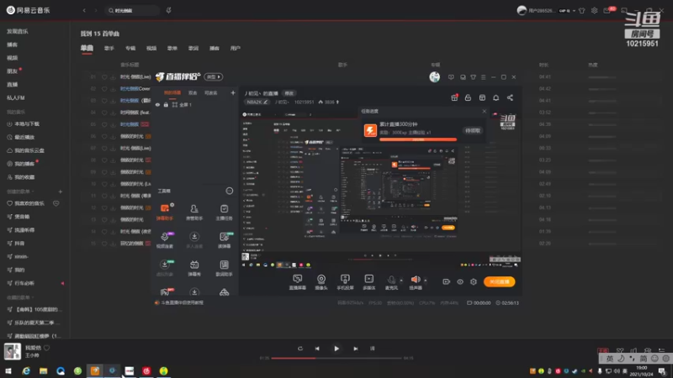Viewport: 673px width, 378px height.
Task: Click the share icon in 直播伴侣
Action: [x=510, y=97]
